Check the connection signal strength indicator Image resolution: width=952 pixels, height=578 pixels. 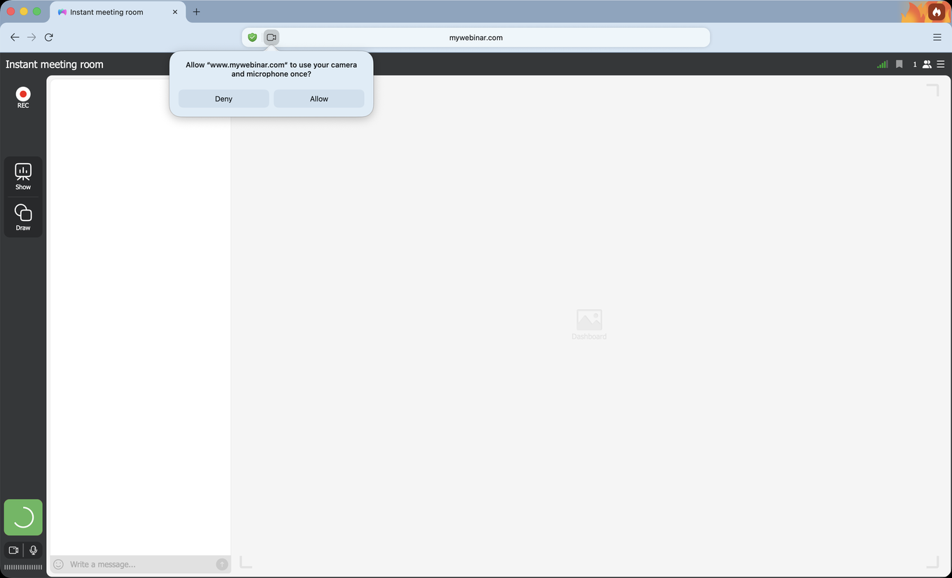pos(882,64)
